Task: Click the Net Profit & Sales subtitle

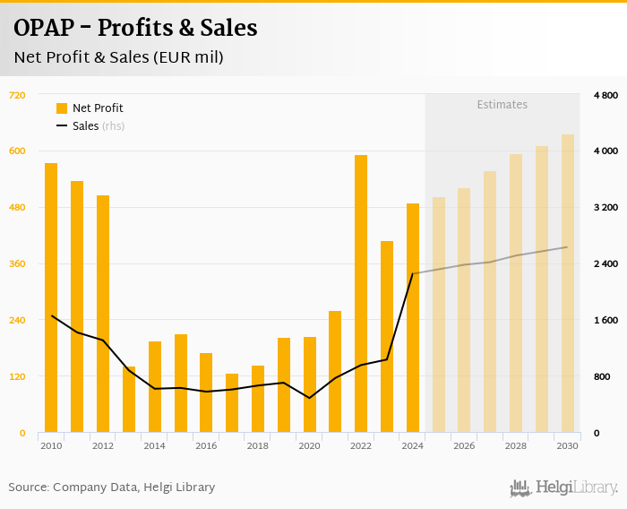Action: pos(118,57)
